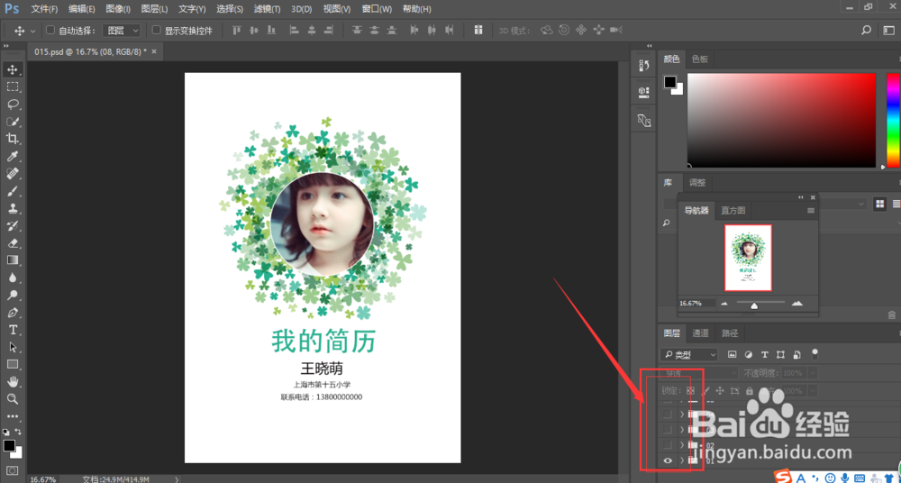Show layer group 04 visibility box

(x=667, y=414)
